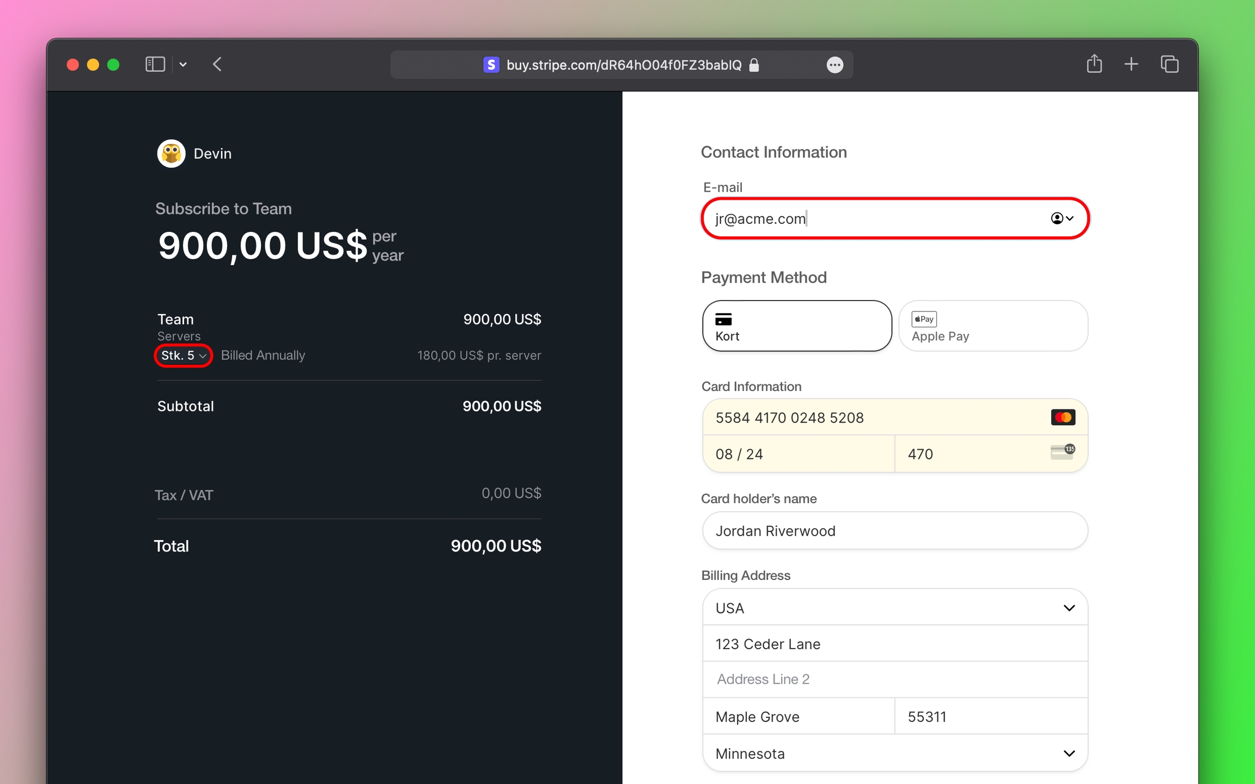Open the USA country dropdown

tap(894, 608)
